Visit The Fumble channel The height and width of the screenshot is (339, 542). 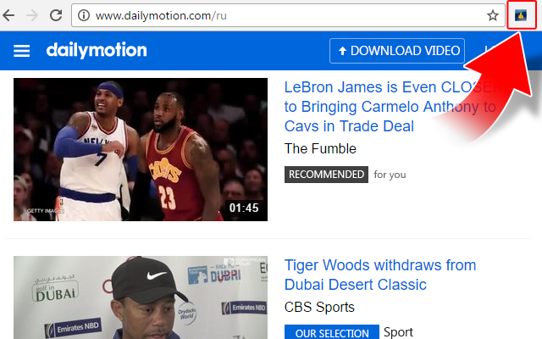coord(320,149)
